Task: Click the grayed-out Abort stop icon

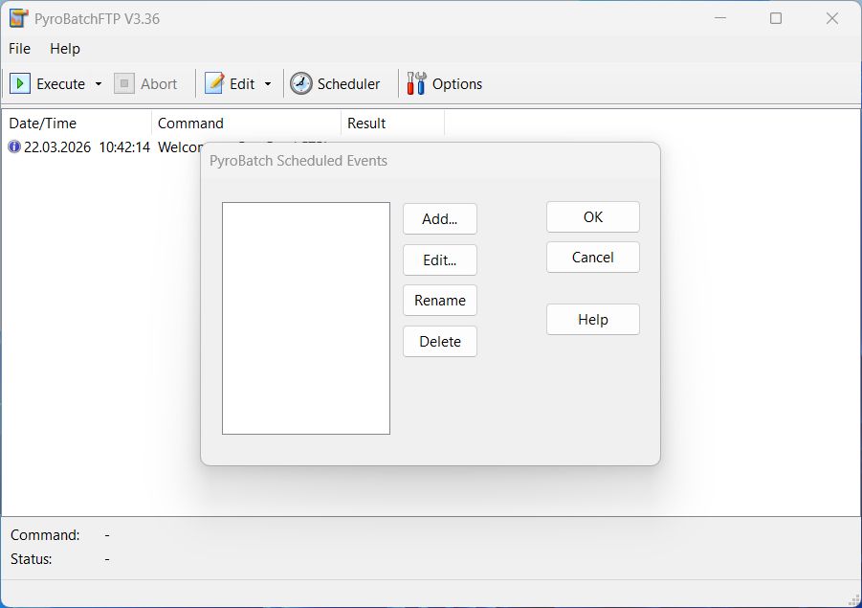Action: coord(124,84)
